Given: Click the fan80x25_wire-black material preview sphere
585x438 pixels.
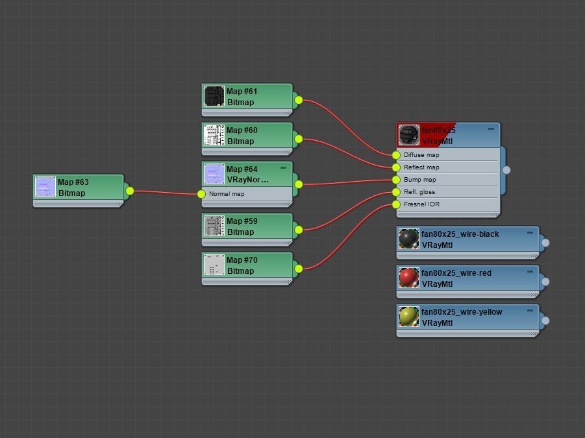Looking at the screenshot, I should 409,239.
